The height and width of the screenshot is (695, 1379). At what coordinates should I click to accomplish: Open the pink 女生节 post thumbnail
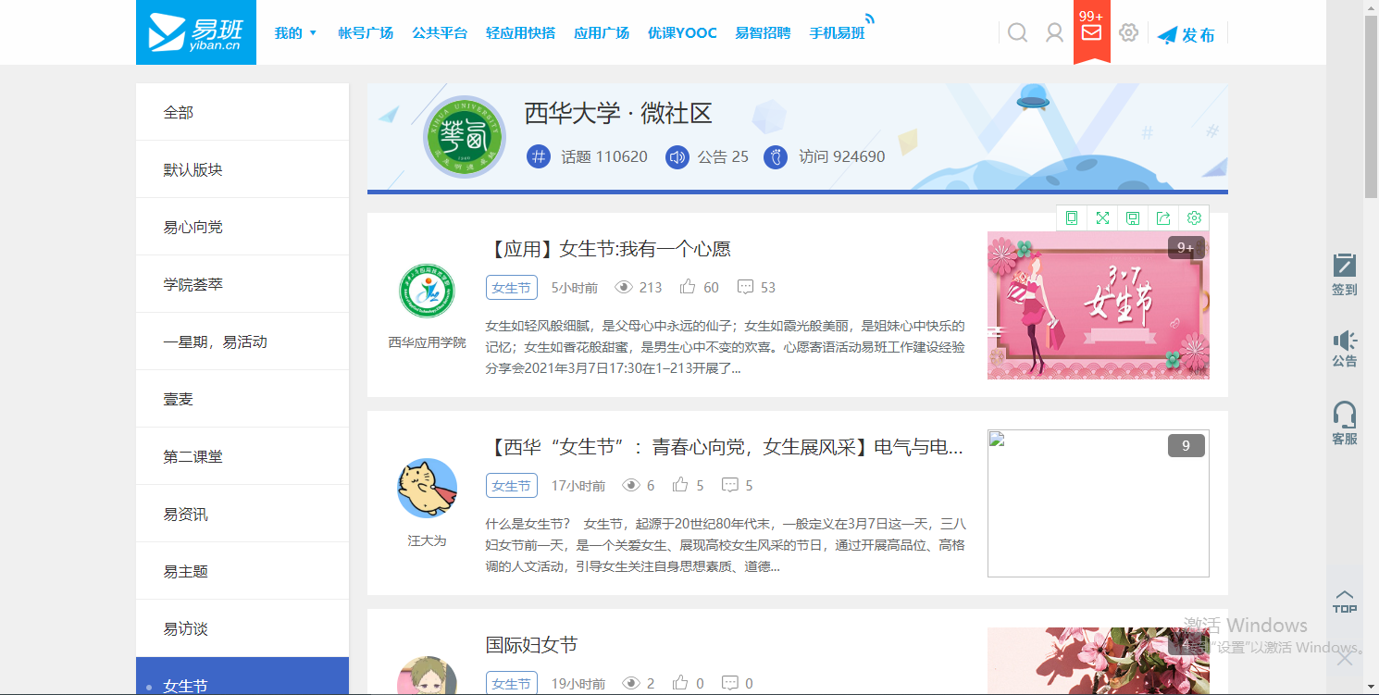point(1098,305)
